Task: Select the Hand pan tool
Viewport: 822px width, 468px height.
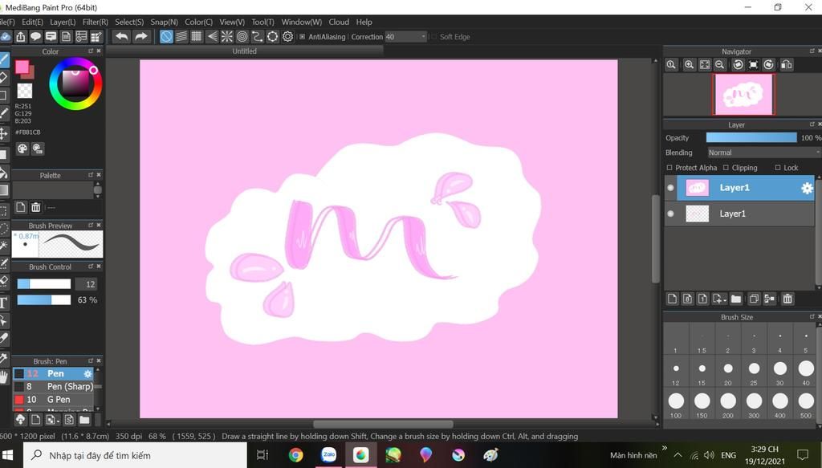Action: tap(4, 376)
